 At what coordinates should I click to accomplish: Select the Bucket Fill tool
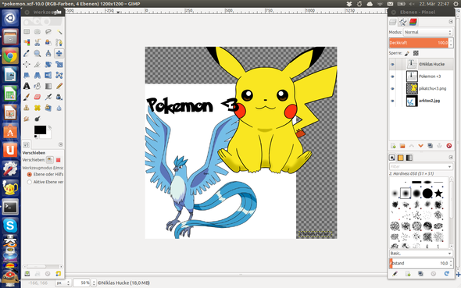click(x=38, y=86)
